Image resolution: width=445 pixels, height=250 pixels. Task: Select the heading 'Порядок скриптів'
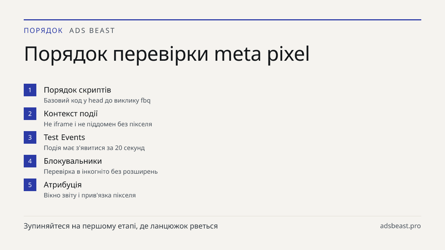pyautogui.click(x=77, y=90)
